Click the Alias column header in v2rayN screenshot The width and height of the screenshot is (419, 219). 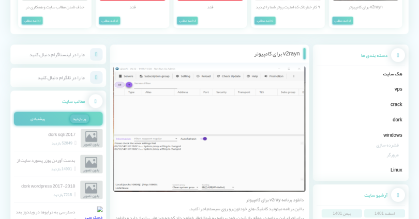(148, 92)
